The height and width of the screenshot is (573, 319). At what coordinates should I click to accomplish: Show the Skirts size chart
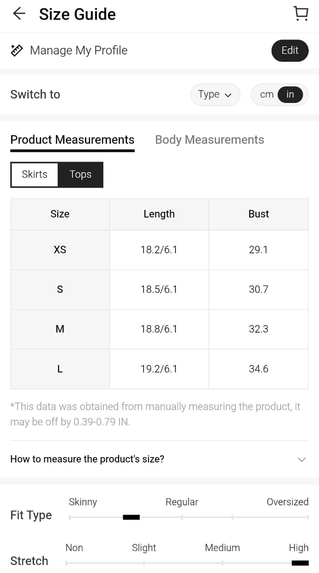tap(34, 175)
